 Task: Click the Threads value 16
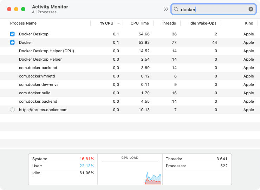174,93
